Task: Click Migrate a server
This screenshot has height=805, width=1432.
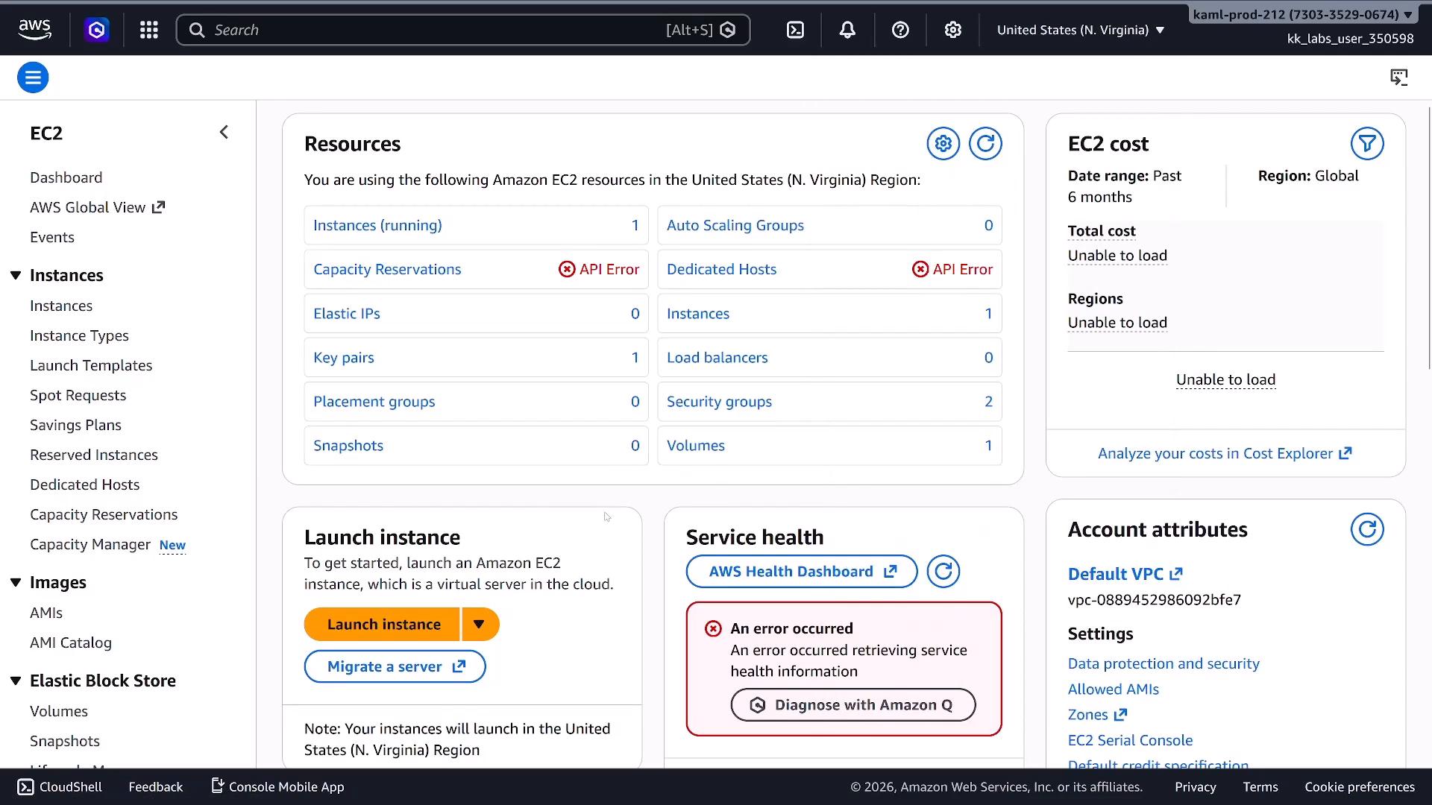Action: 395,666
